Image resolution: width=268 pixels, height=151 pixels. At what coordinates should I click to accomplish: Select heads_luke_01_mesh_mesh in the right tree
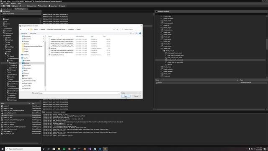click(x=175, y=60)
